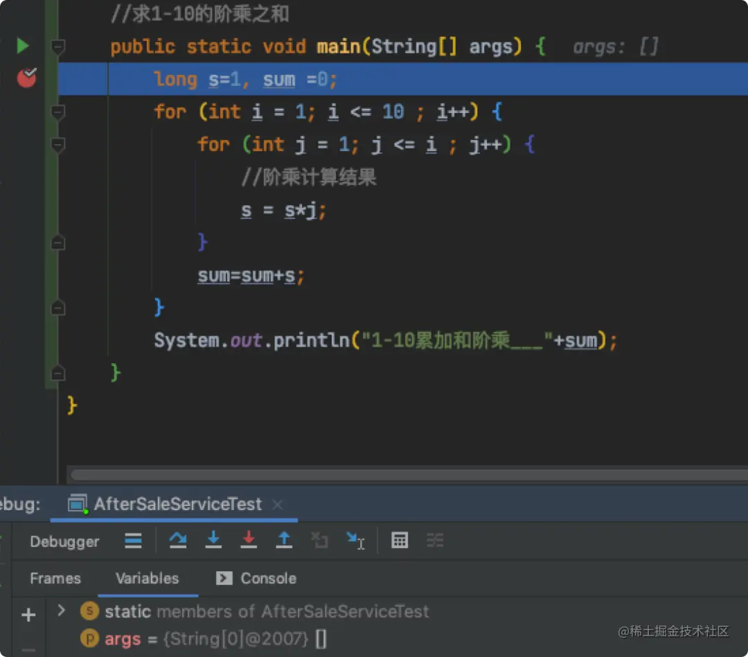
Task: Select the Variables tab
Action: click(148, 578)
